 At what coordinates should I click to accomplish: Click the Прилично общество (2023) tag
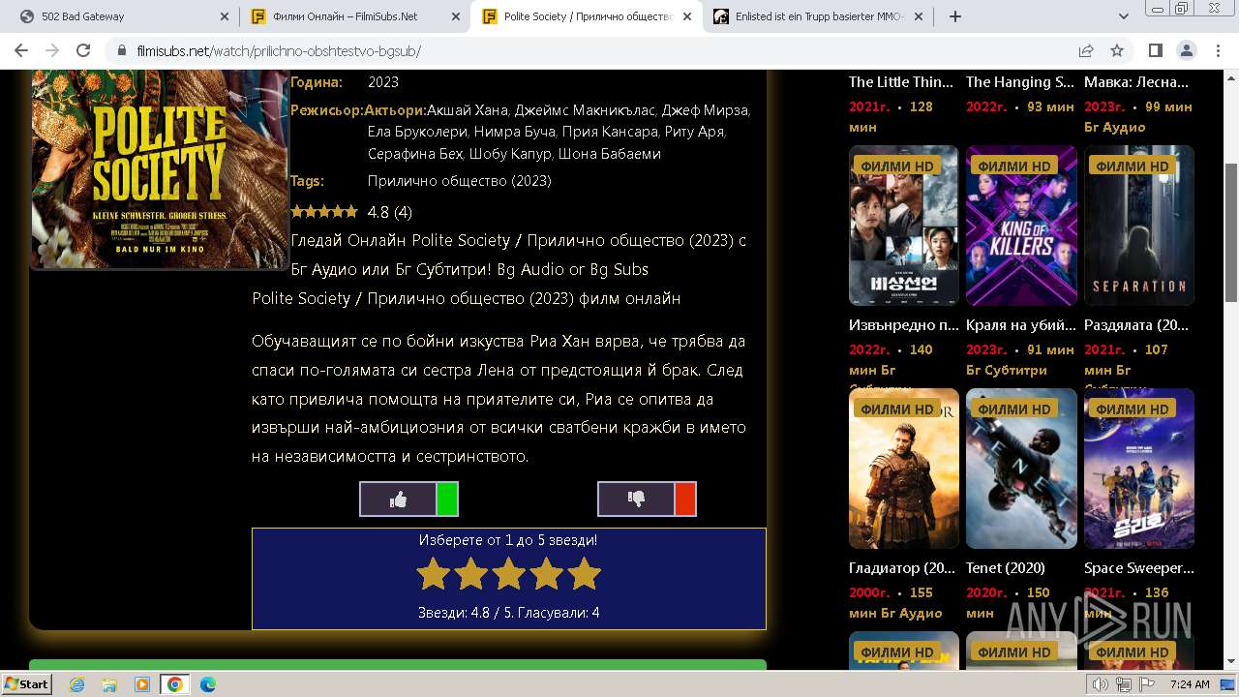tap(460, 181)
